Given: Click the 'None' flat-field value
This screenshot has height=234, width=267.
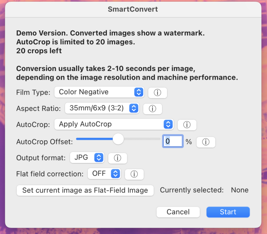Looking at the screenshot, I should [240, 190].
